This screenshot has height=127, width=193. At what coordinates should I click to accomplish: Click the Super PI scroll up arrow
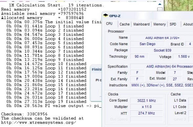pos(160,5)
